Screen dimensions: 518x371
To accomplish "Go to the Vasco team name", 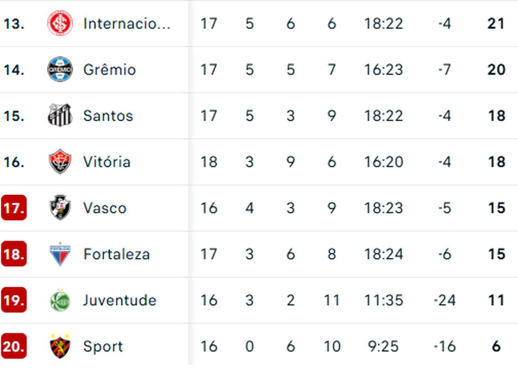I will coord(105,208).
